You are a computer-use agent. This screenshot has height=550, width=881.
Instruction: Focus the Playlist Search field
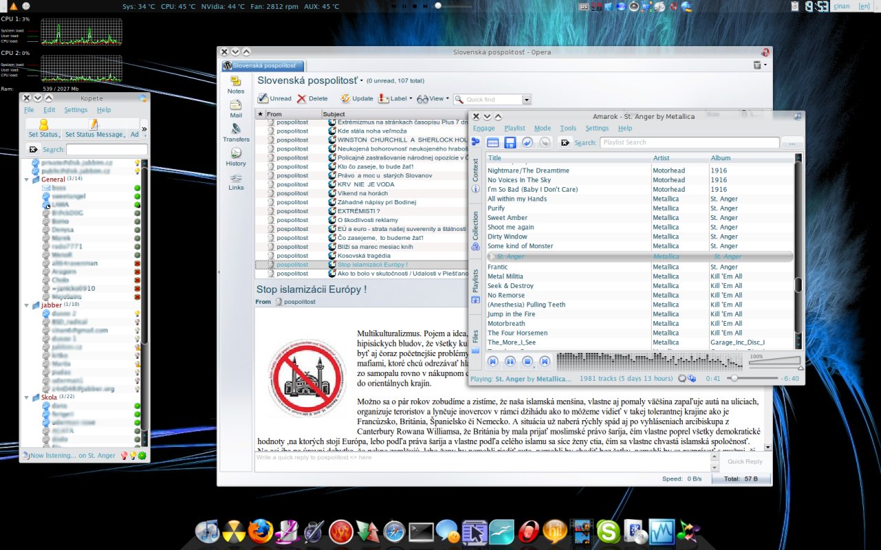(690, 142)
